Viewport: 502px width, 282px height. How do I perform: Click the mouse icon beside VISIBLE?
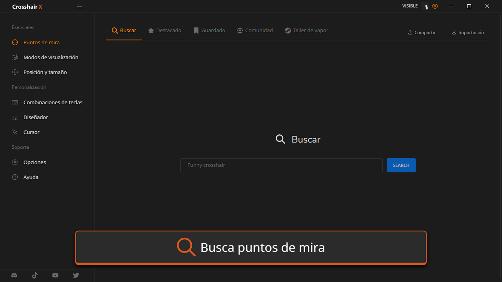(426, 7)
